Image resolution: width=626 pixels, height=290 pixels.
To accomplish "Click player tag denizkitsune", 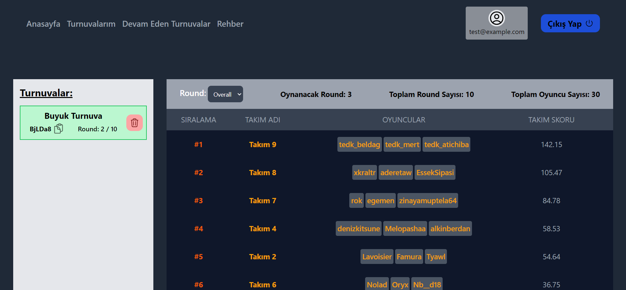I will (x=359, y=229).
